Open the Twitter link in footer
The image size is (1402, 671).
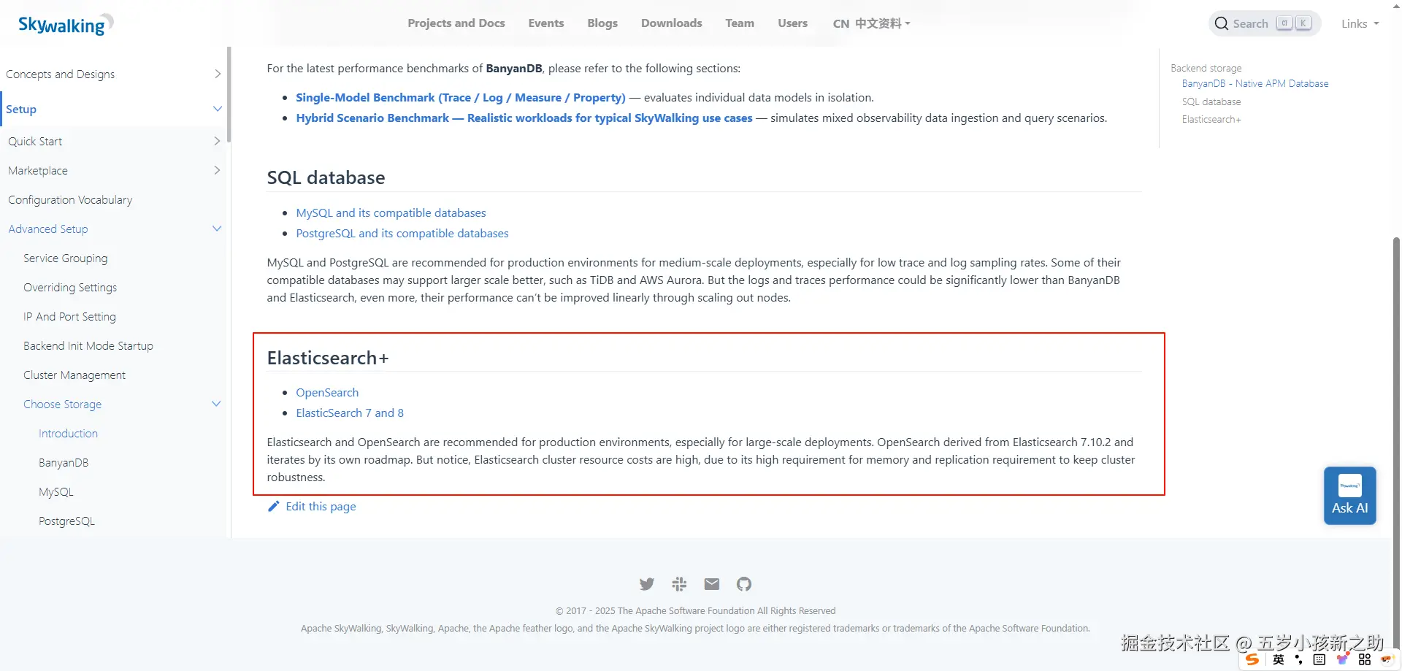pos(646,584)
